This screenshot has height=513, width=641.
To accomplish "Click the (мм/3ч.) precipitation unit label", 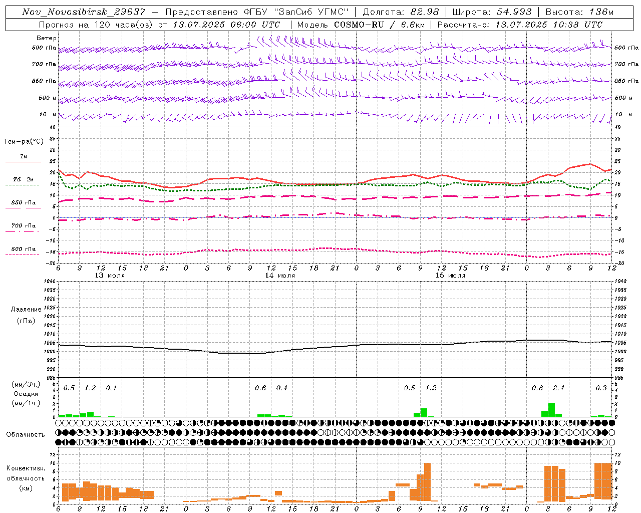I will pyautogui.click(x=26, y=385).
